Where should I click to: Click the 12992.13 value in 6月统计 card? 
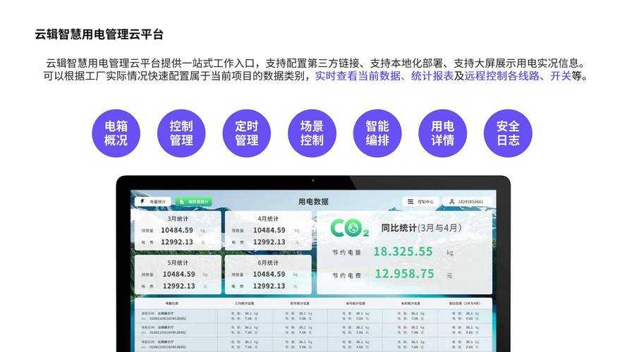(x=269, y=286)
